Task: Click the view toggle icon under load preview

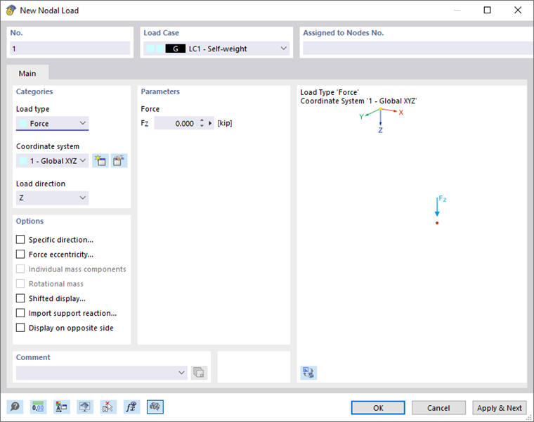Action: coord(308,372)
